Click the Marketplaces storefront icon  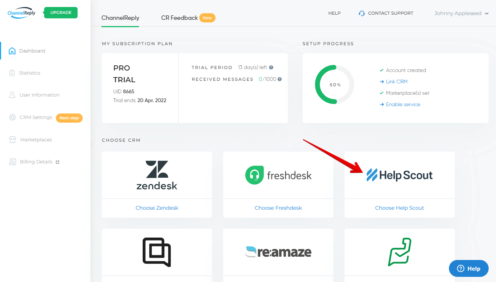pos(13,140)
